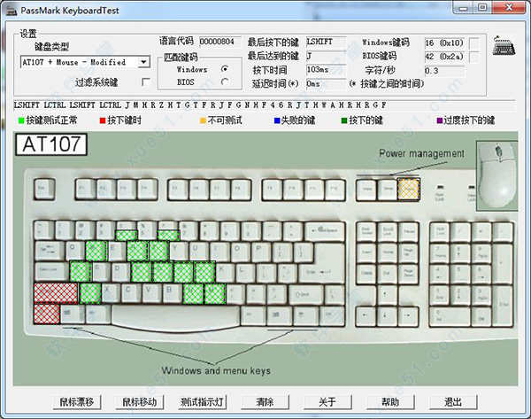Image resolution: width=531 pixels, height=419 pixels.
Task: Click the 语言代码 field showing 00000804
Action: click(220, 42)
